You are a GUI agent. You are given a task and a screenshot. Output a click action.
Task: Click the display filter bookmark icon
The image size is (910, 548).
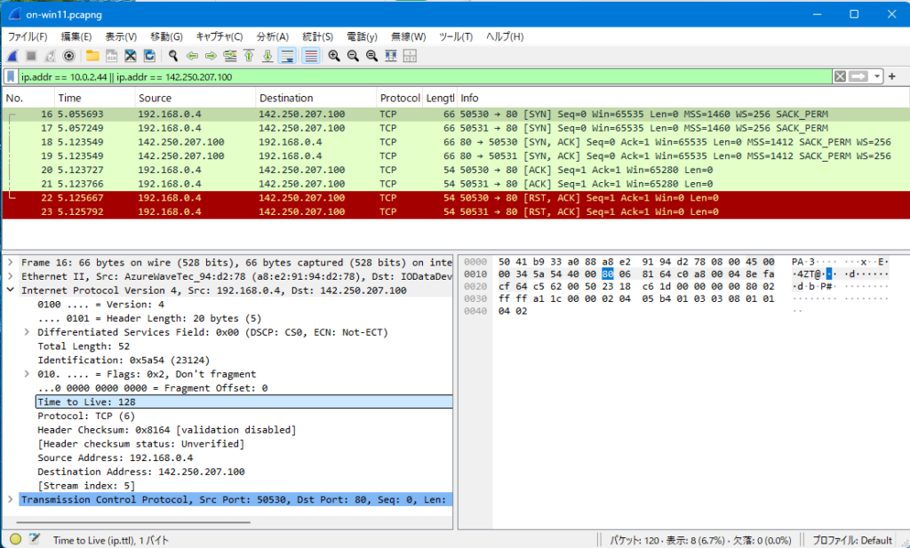[x=11, y=76]
